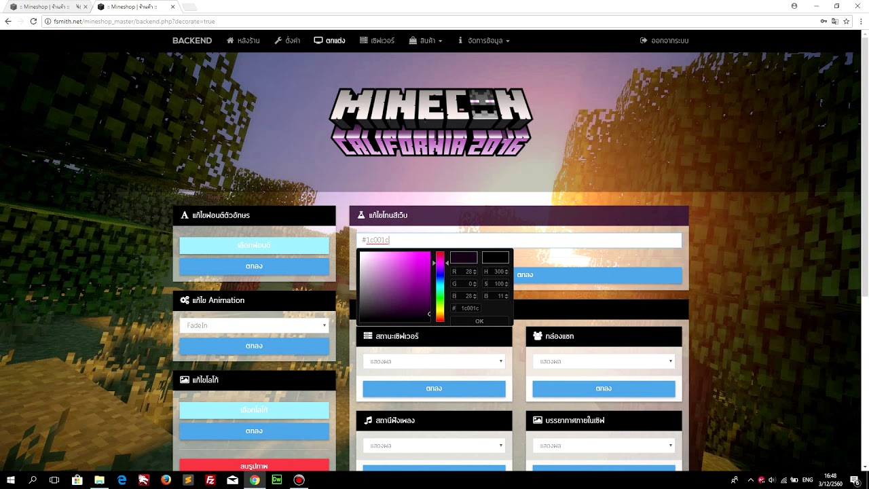Confirm font change with ตกลง button

tap(254, 266)
